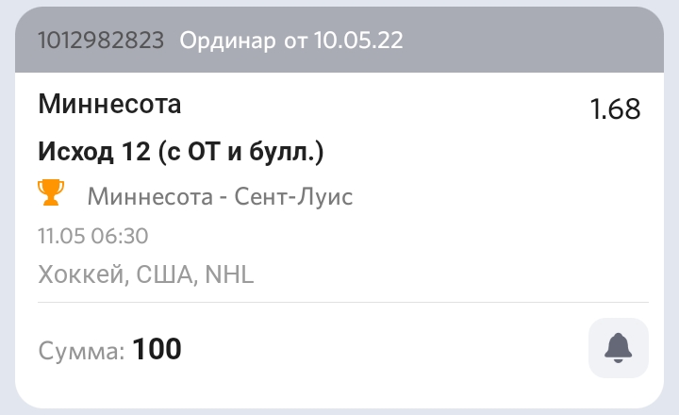Screen dimensions: 679x415
Task: Click the "Сумма:" label
Action: coord(81,351)
